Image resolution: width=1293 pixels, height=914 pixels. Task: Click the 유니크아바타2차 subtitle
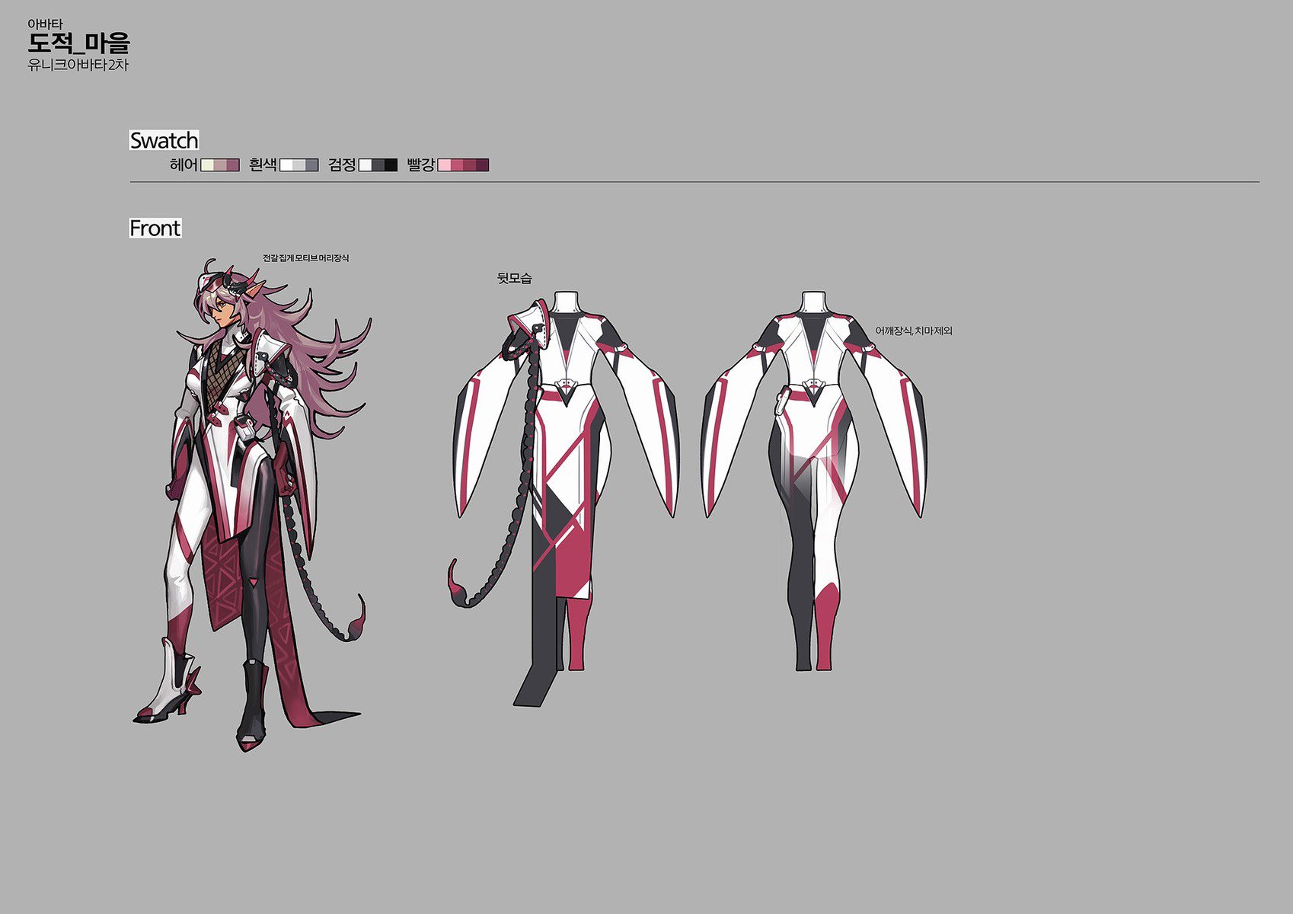click(78, 65)
